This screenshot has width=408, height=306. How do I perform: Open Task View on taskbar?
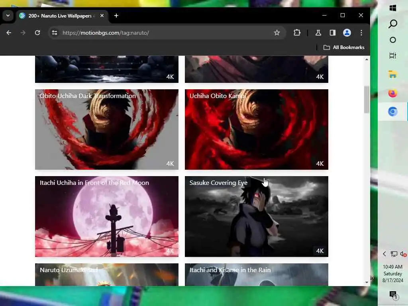click(393, 56)
